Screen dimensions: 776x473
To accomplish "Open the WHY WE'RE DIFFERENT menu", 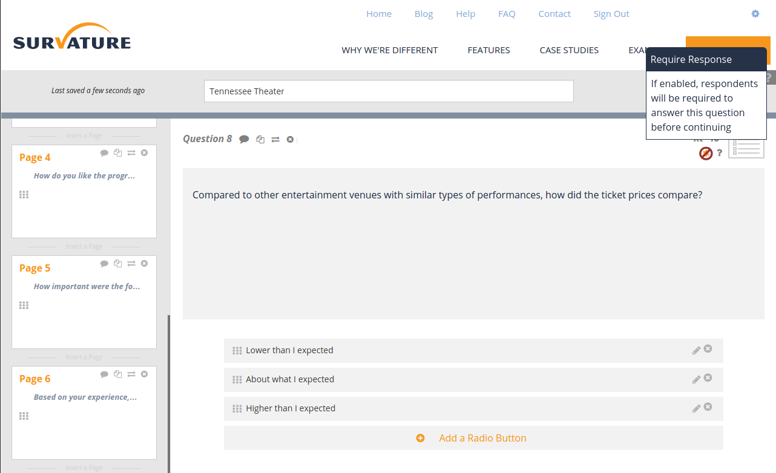I will 390,50.
